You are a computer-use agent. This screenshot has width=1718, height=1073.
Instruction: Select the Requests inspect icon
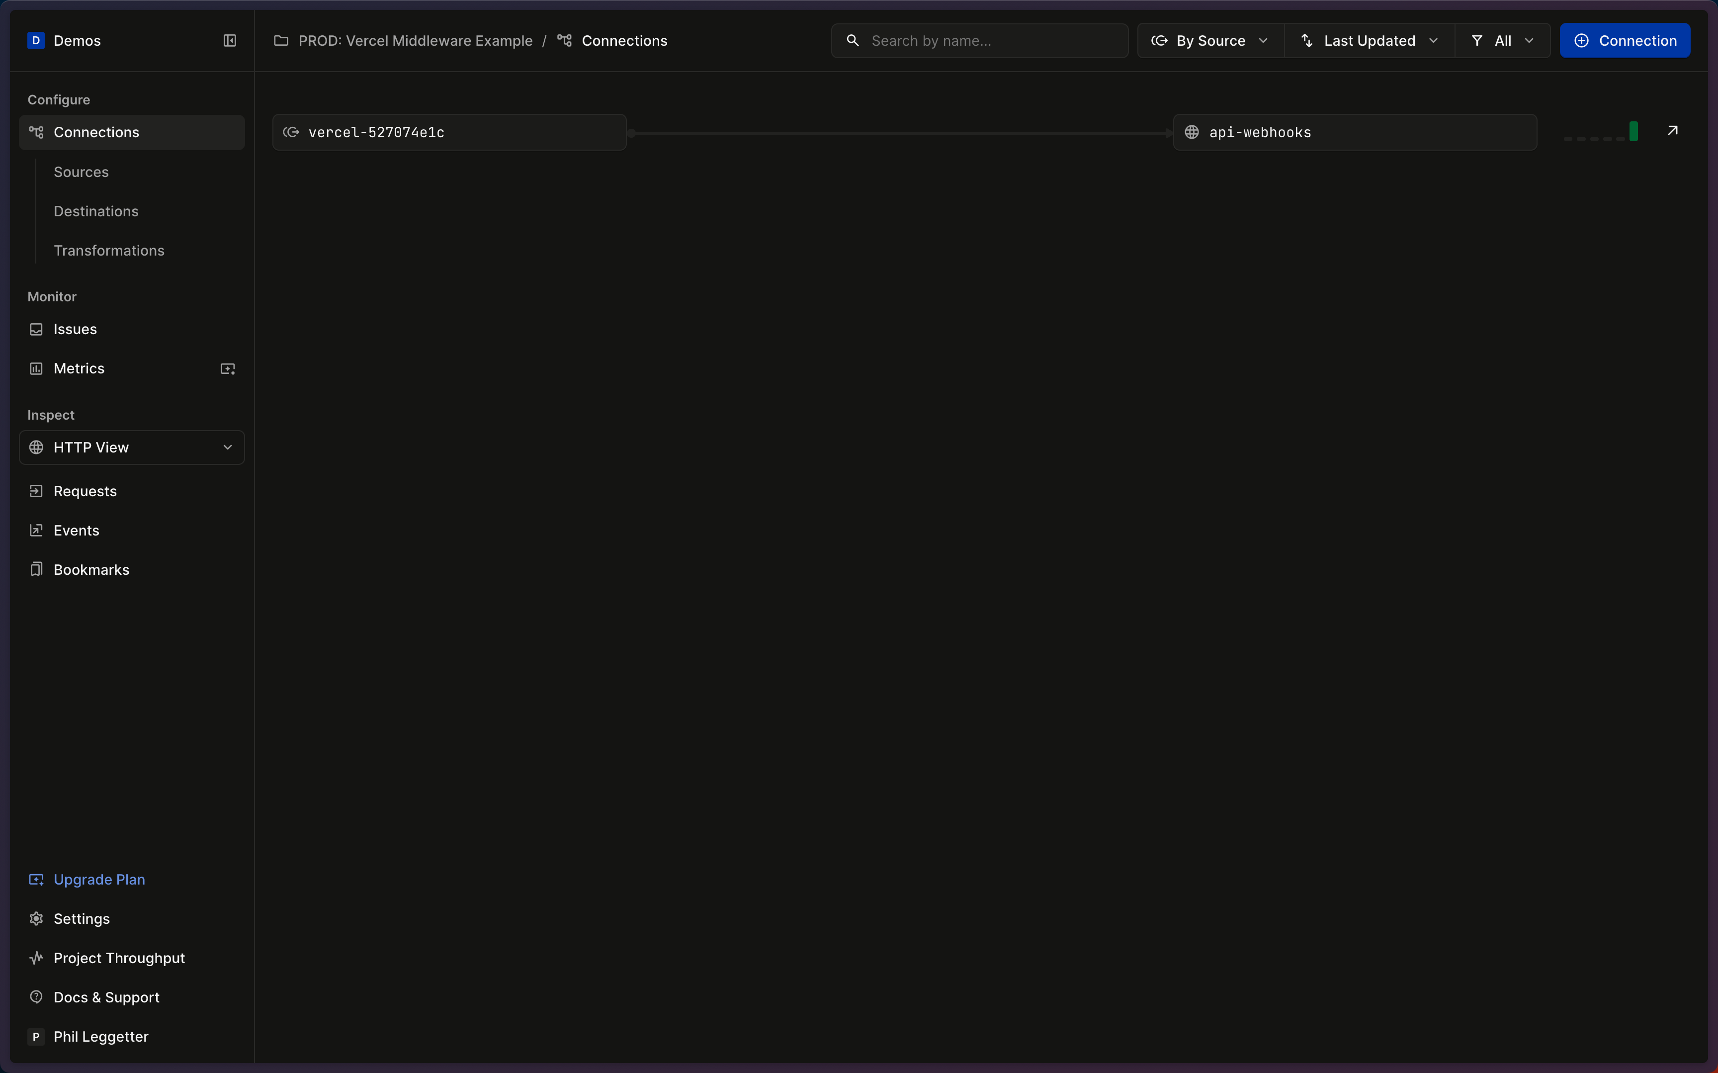tap(36, 491)
